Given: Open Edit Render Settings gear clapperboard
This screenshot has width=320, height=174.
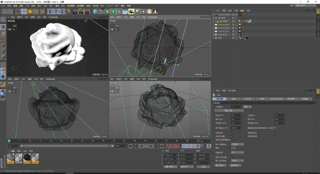Looking at the screenshot, I should coord(88,12).
